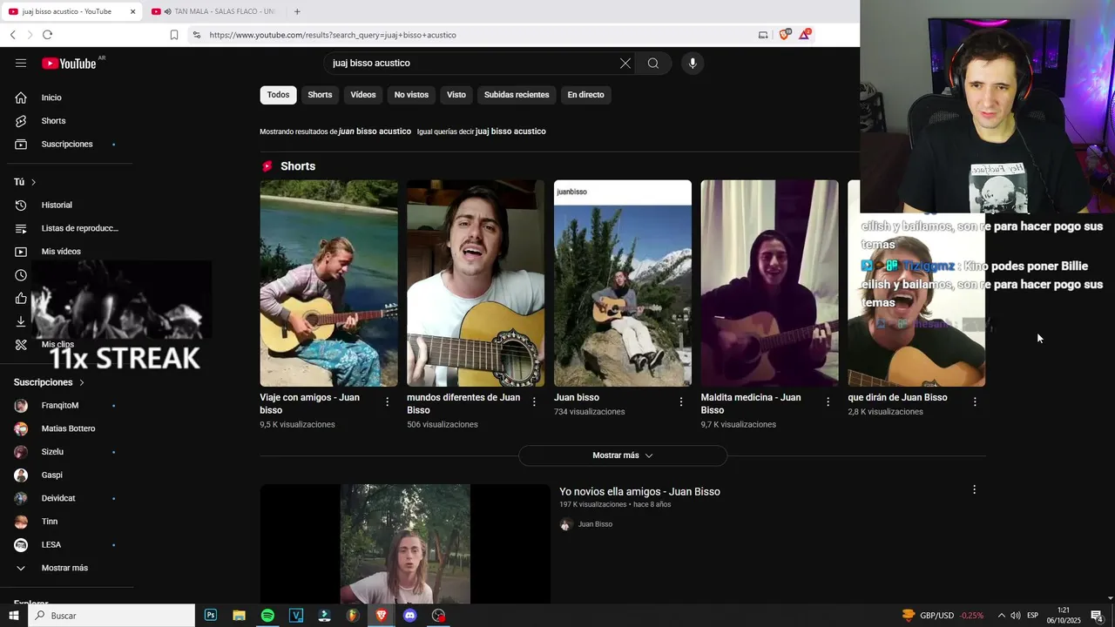The image size is (1115, 627).
Task: Select the Todos filter chip
Action: tap(278, 95)
